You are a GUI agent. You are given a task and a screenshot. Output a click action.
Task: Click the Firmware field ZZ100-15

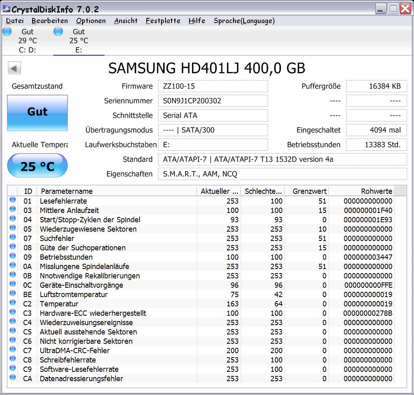[213, 86]
